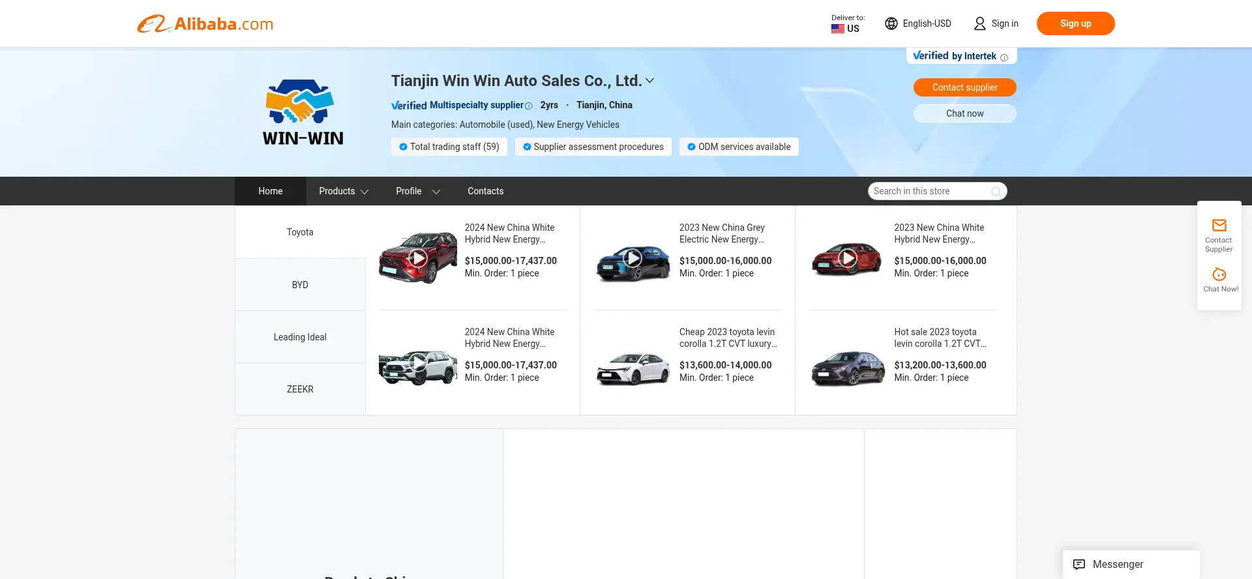Click the Sign in link
This screenshot has width=1252, height=579.
coord(1005,23)
